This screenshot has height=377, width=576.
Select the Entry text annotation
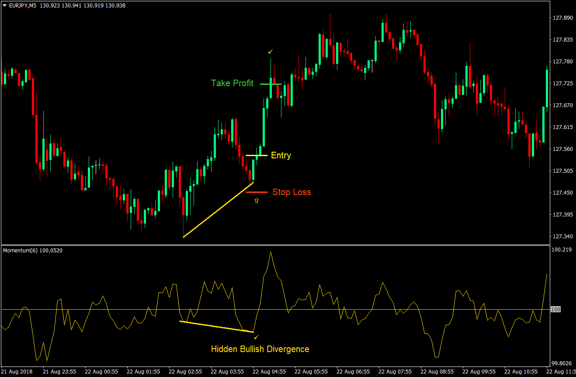280,155
